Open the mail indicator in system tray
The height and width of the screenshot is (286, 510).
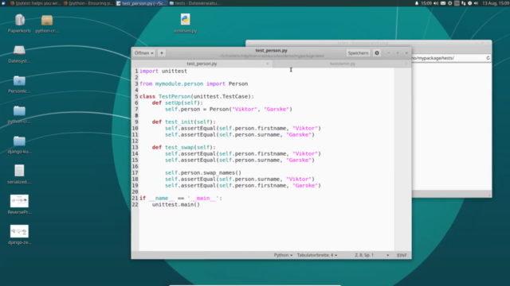coord(443,3)
